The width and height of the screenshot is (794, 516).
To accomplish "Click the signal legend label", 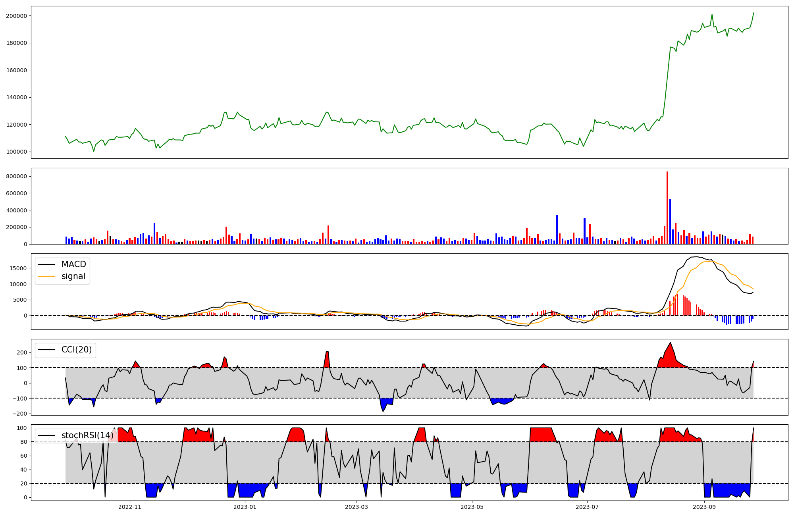I will [73, 276].
